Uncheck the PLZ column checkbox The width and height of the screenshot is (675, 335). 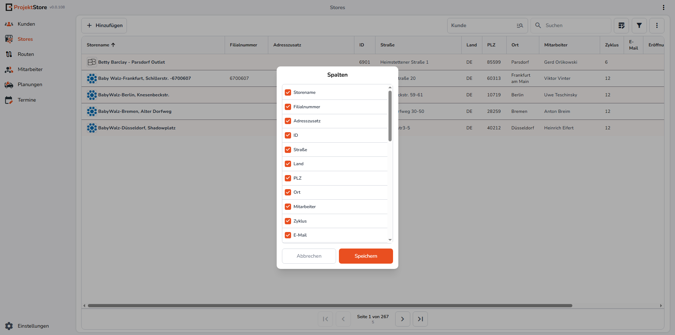tap(288, 178)
